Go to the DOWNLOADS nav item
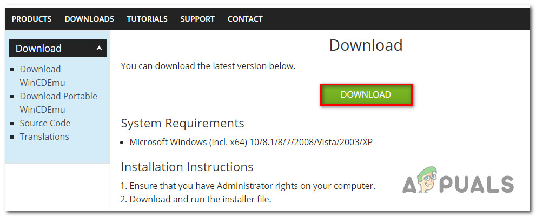536x217 pixels. (x=89, y=19)
